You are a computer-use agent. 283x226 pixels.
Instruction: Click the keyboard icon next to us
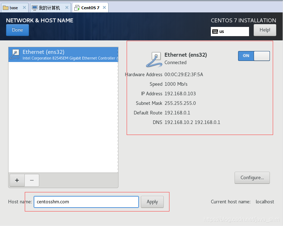pyautogui.click(x=215, y=32)
